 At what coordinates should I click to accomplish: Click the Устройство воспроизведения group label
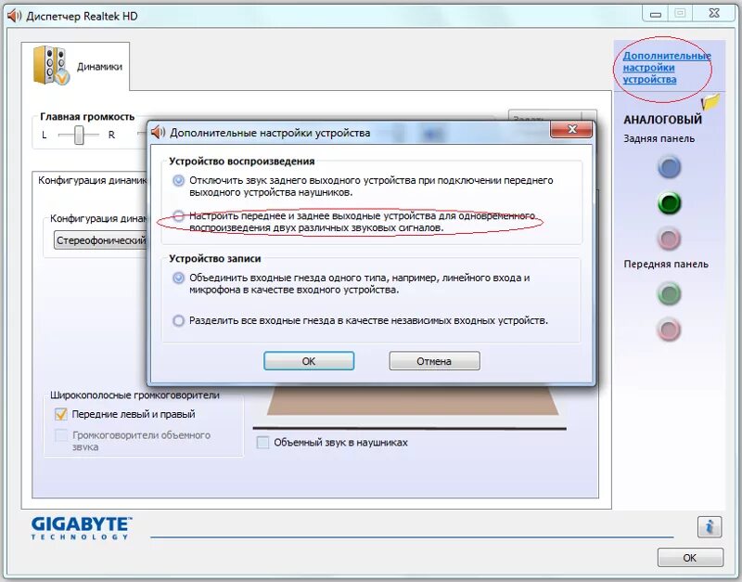pyautogui.click(x=242, y=162)
